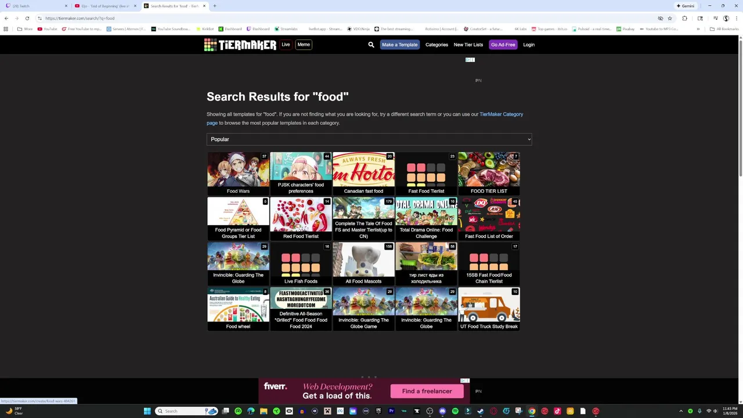Open the Fast Food Tierlist template
Image resolution: width=743 pixels, height=418 pixels.
[426, 174]
